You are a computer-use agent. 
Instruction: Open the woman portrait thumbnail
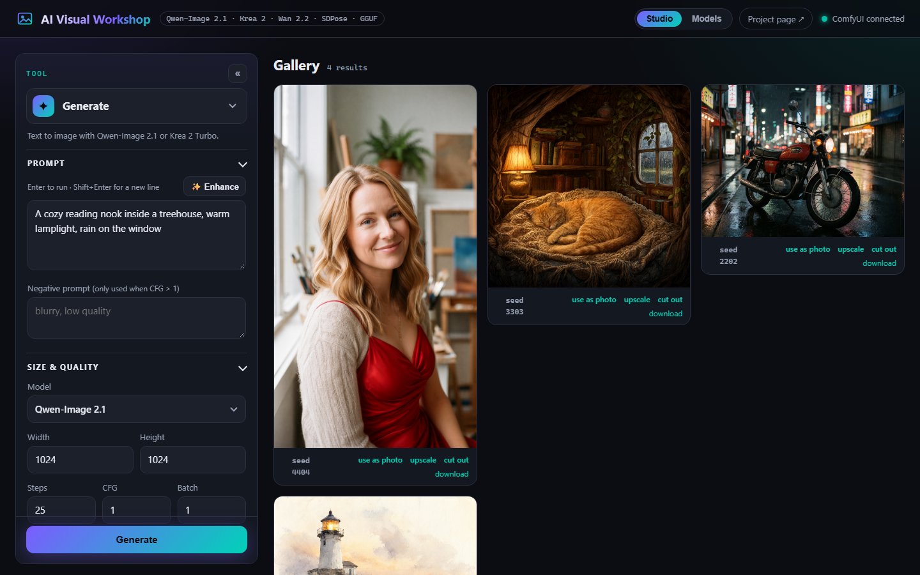click(375, 266)
